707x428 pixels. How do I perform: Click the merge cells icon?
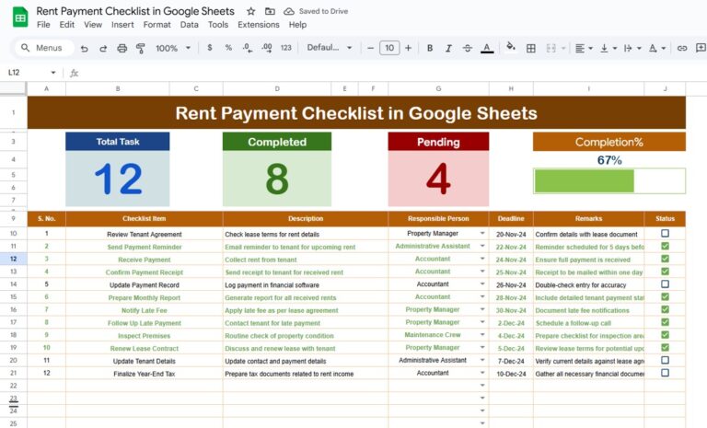point(551,48)
